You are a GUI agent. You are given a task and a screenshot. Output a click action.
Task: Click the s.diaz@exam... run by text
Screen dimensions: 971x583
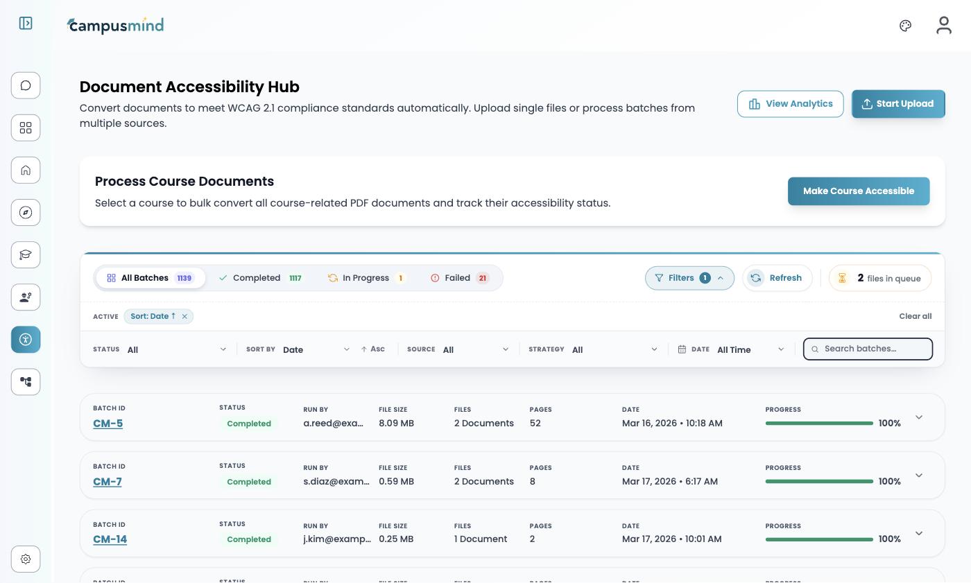336,481
